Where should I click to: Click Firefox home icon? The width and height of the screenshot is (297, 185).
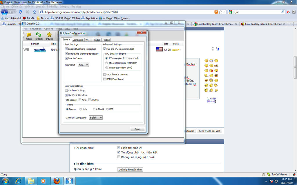35,12
